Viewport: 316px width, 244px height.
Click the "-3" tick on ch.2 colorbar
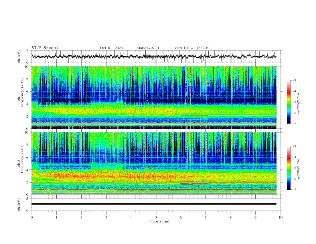(x=294, y=146)
